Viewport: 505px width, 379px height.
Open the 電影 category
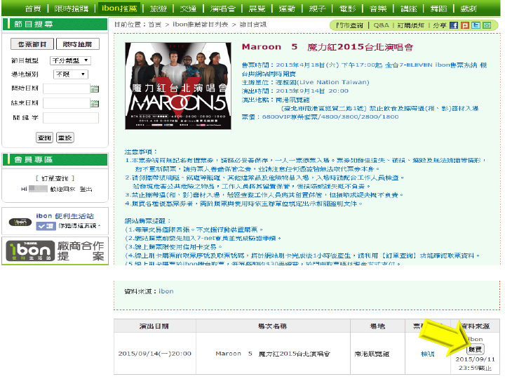(x=348, y=8)
